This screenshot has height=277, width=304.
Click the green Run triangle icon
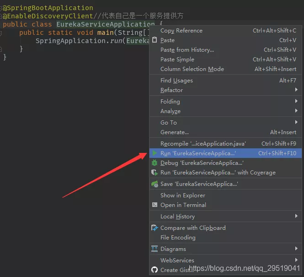[x=155, y=153]
